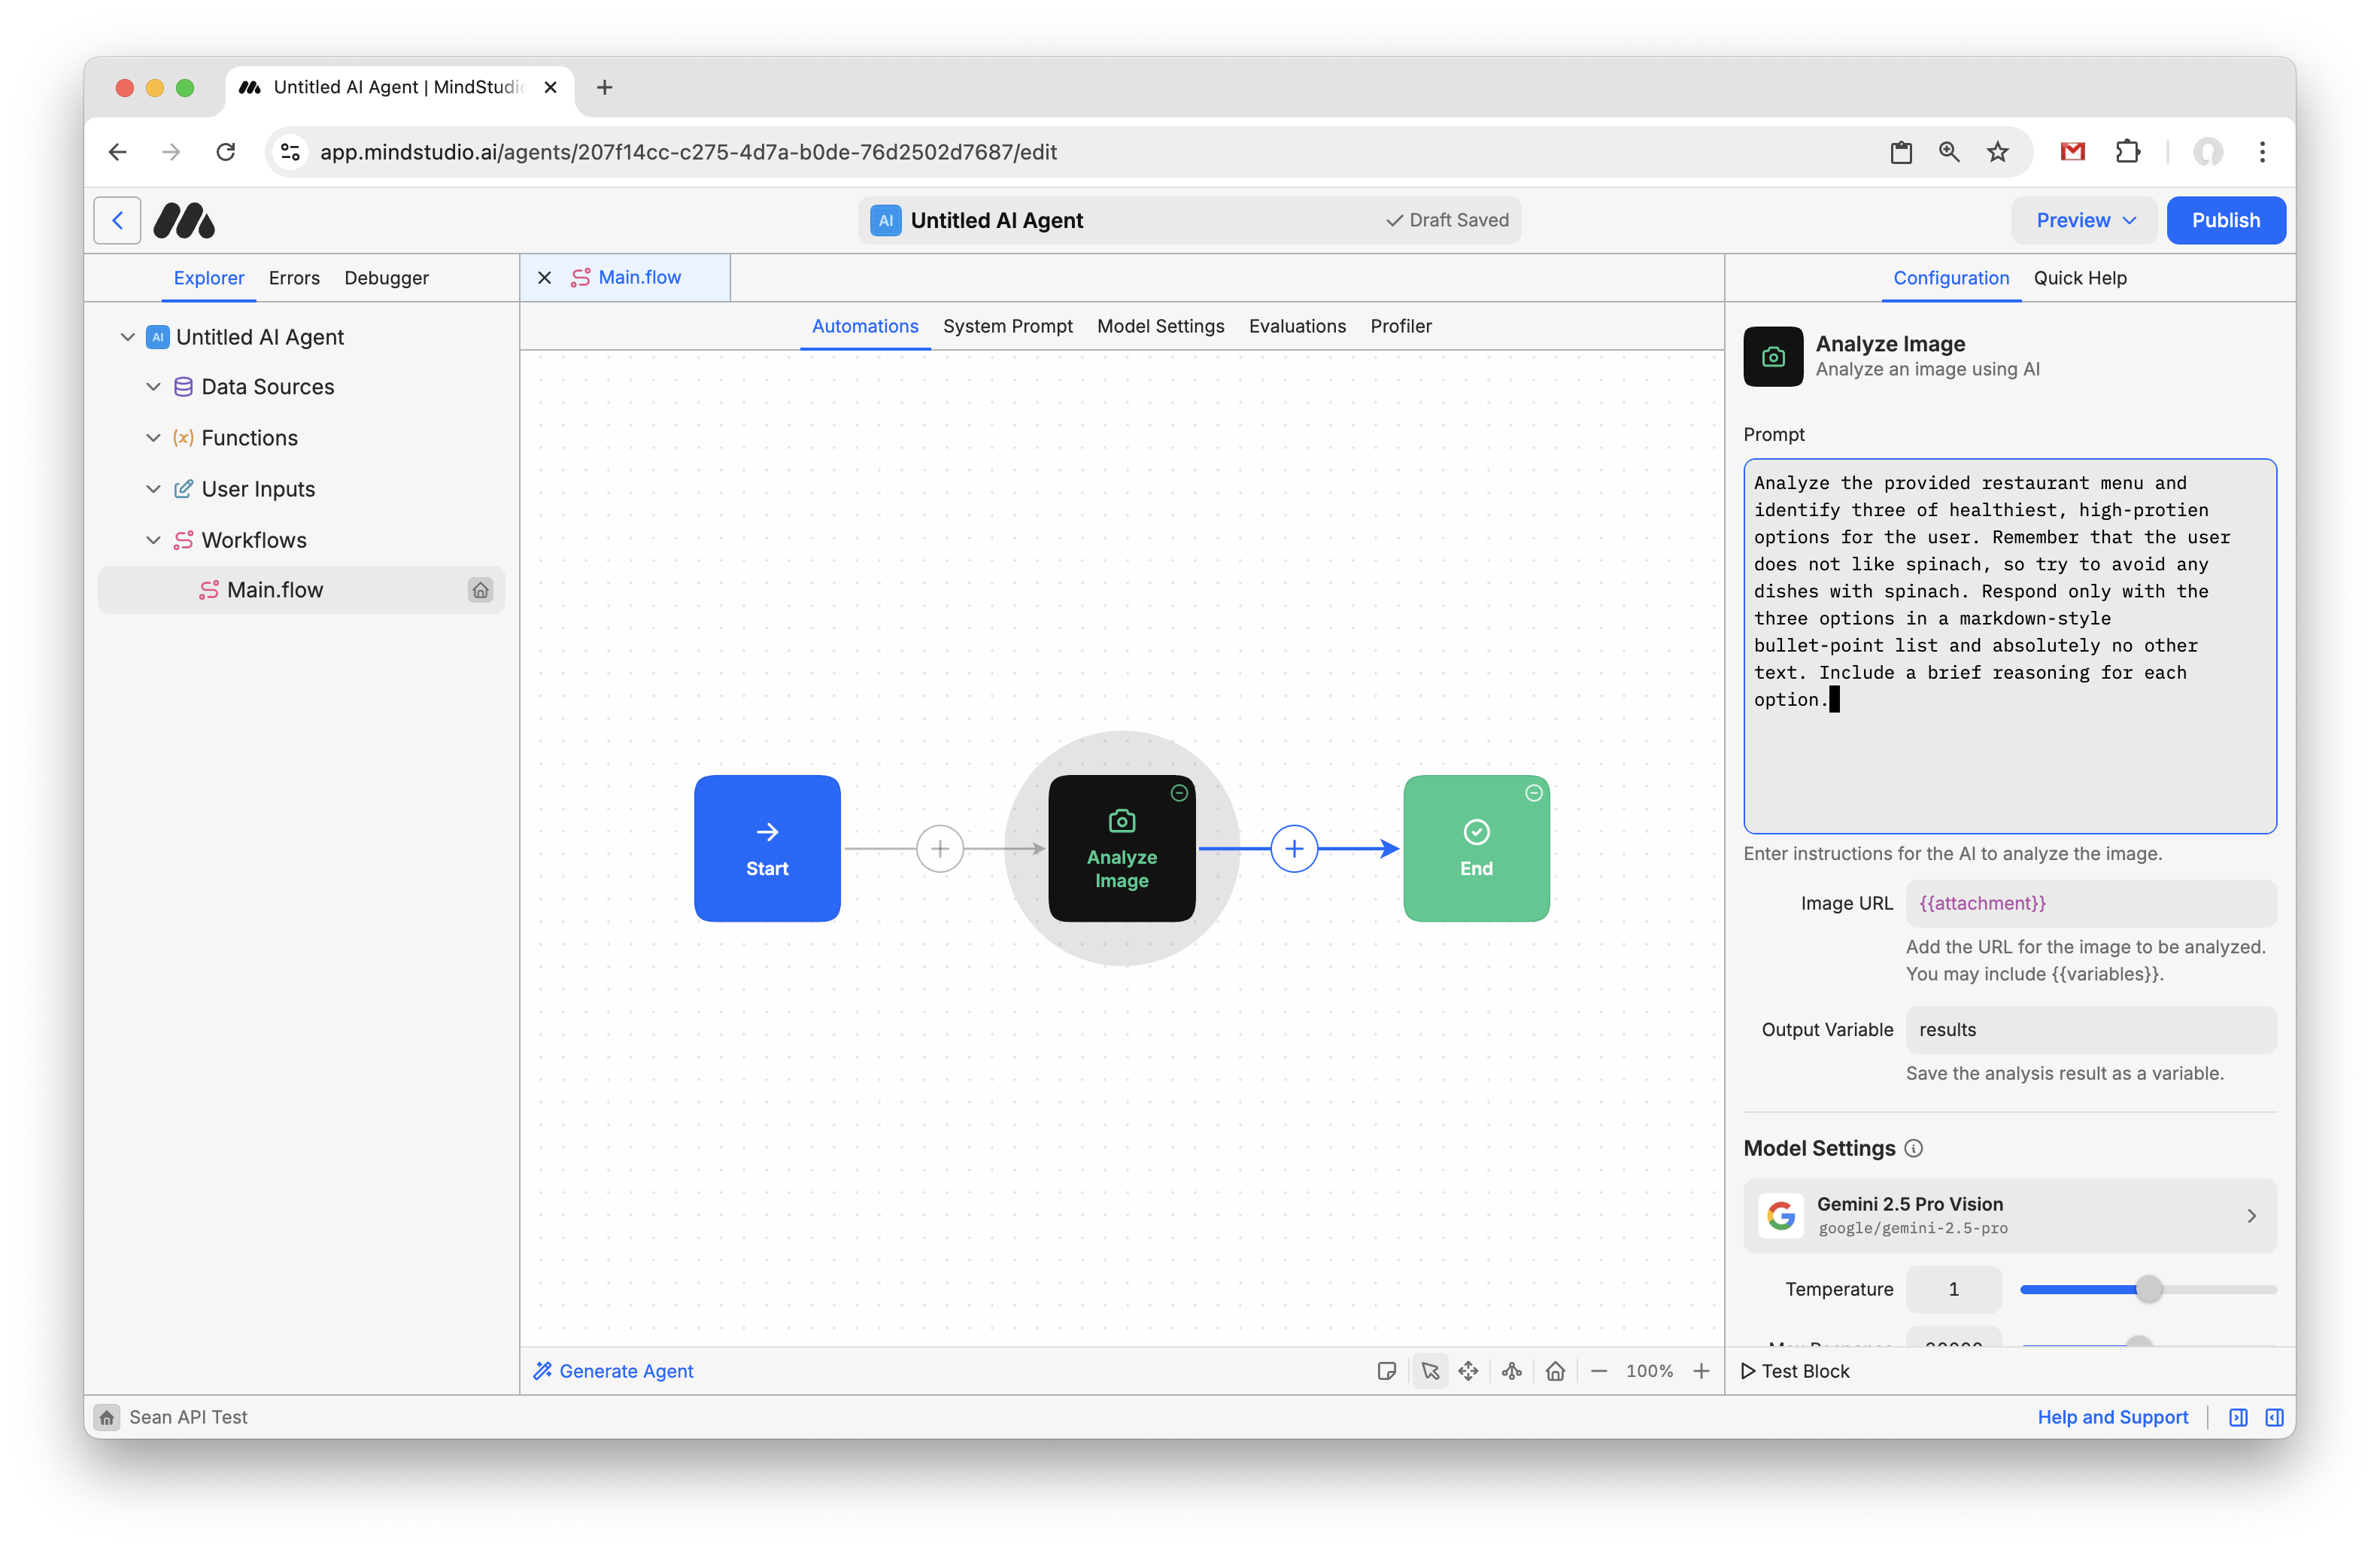
Task: Reset canvas view with home icon
Action: point(1555,1371)
